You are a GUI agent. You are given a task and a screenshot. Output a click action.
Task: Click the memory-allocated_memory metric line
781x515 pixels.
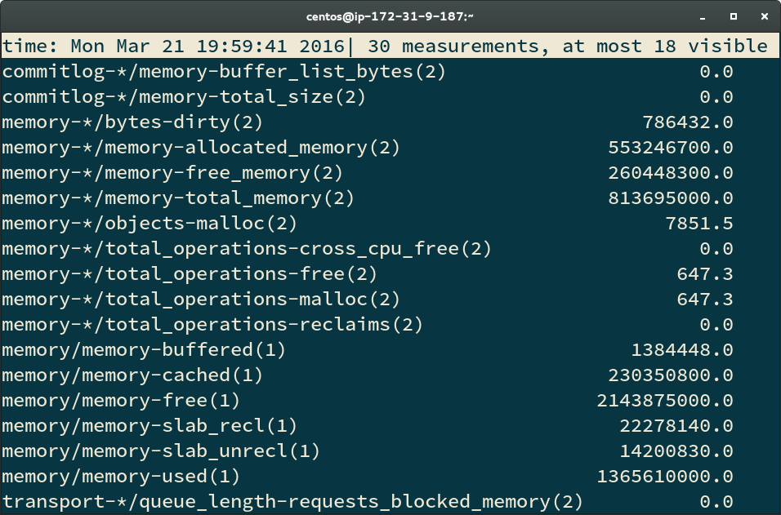tap(201, 148)
